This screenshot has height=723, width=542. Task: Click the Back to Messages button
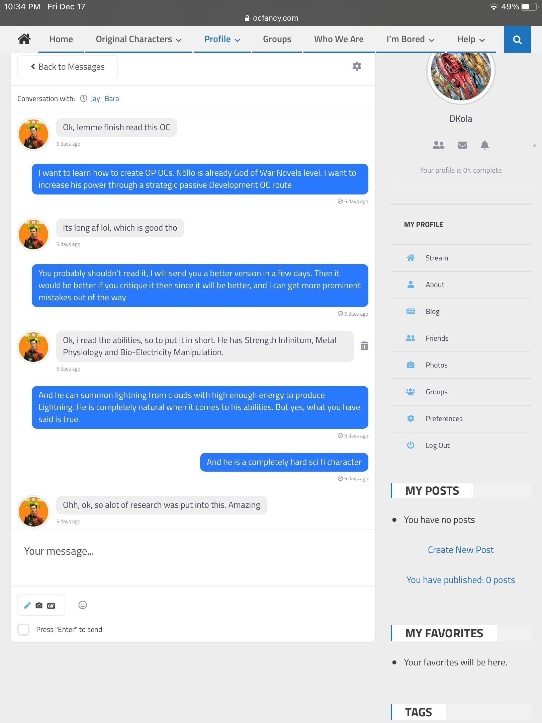[68, 67]
